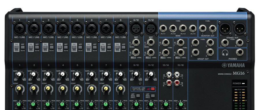Click the line input 14 R jack
The width and height of the screenshot is (260, 110).
tap(166, 52)
